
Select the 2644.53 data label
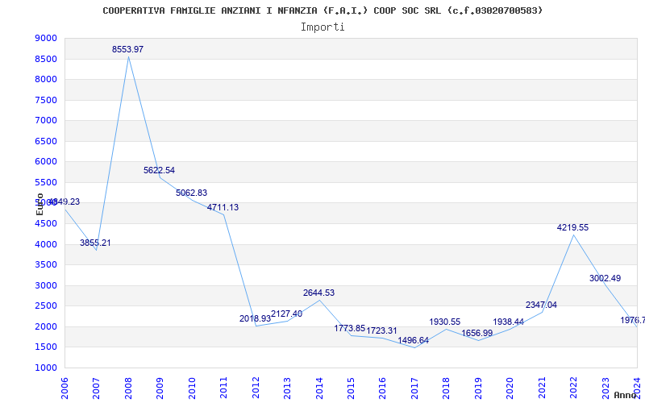tap(318, 293)
